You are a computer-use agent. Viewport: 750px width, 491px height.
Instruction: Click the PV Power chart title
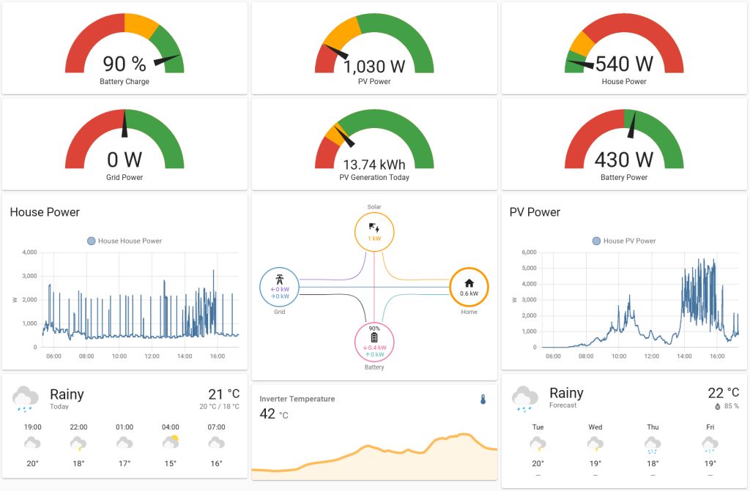point(535,212)
